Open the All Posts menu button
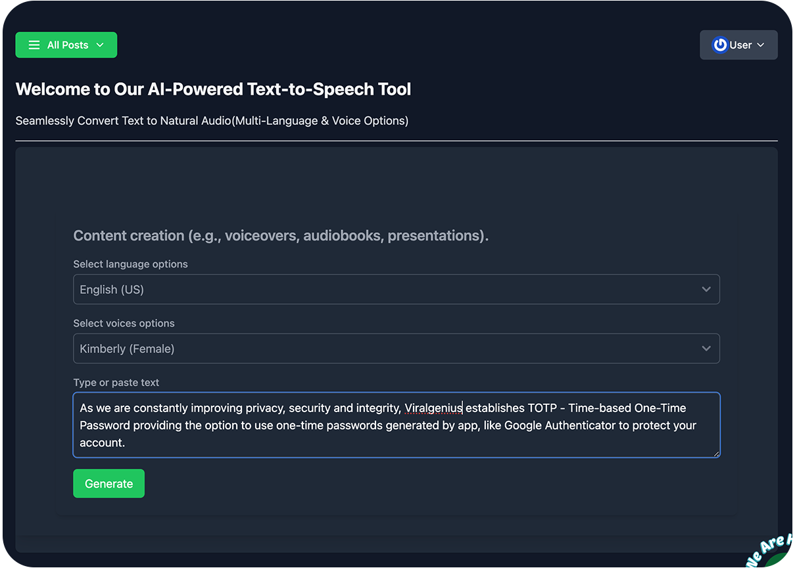 click(x=66, y=45)
